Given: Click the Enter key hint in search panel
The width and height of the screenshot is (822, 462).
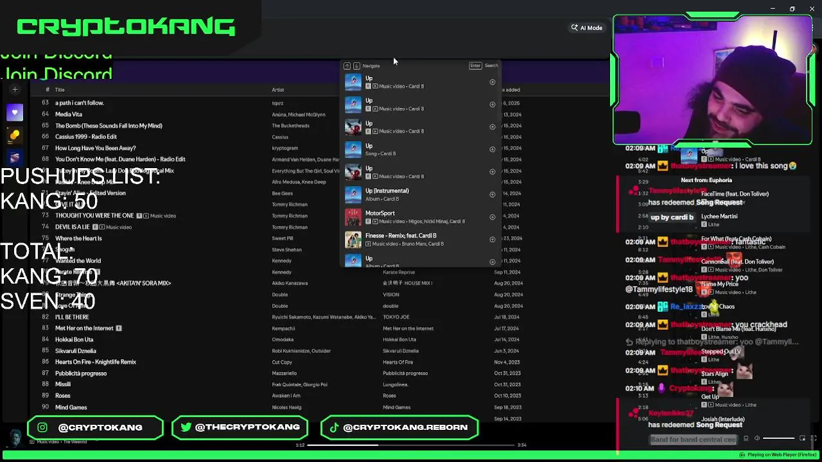Looking at the screenshot, I should [475, 65].
